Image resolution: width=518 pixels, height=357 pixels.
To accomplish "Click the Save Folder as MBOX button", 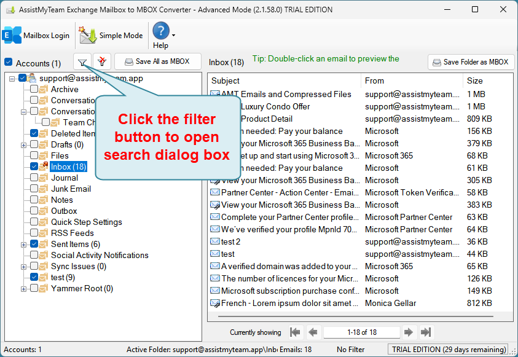I will [x=471, y=62].
